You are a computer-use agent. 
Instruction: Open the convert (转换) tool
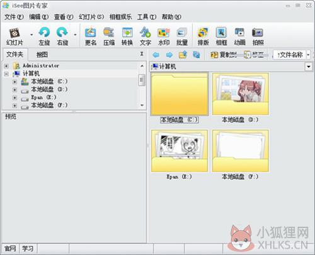[x=127, y=36]
